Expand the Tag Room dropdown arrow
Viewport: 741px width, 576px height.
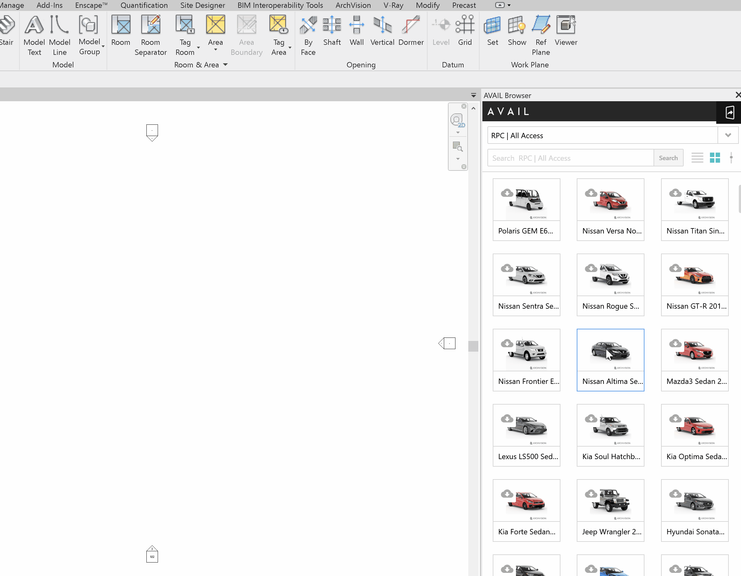(198, 48)
